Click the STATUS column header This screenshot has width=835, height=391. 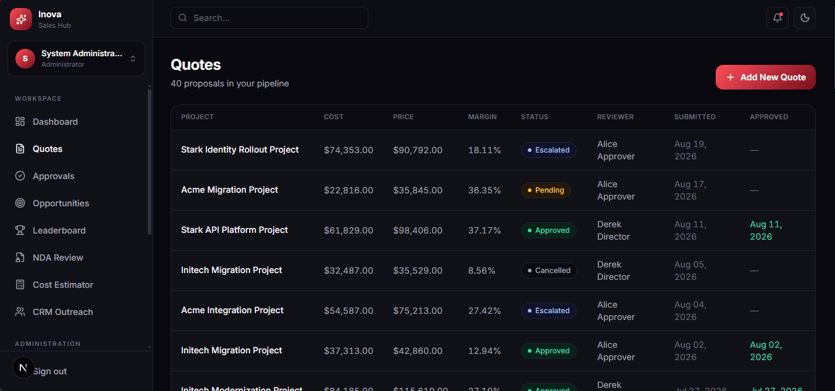click(x=535, y=117)
